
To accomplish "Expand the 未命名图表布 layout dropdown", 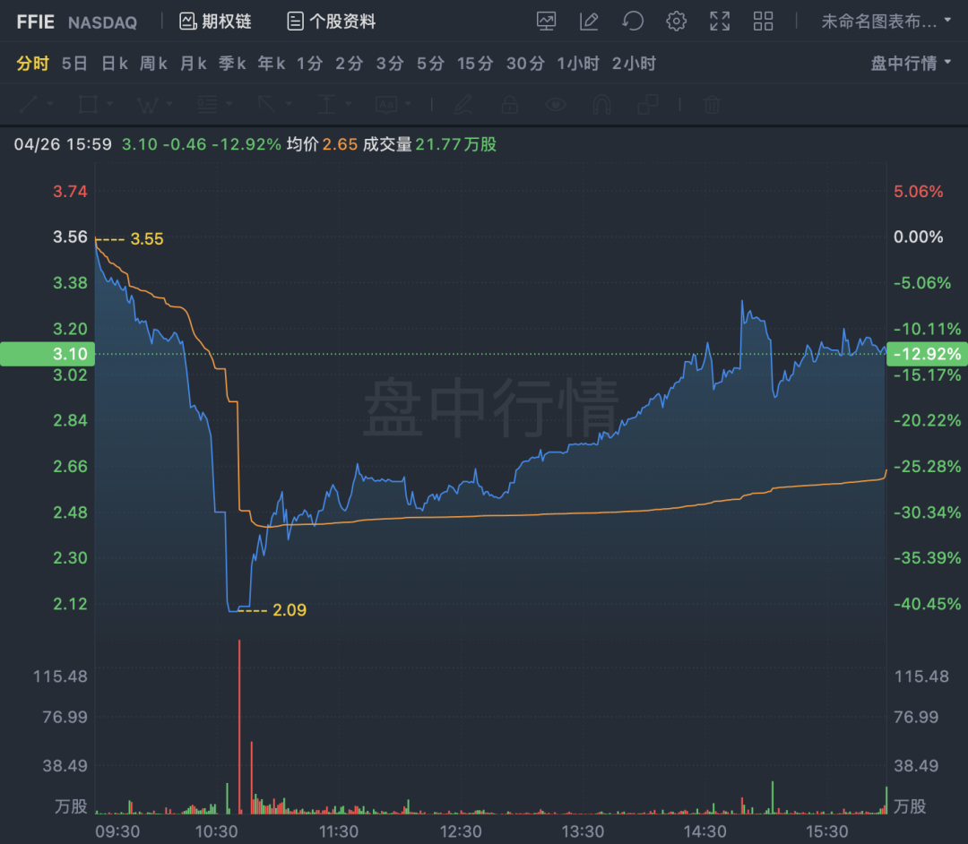I will [x=886, y=21].
